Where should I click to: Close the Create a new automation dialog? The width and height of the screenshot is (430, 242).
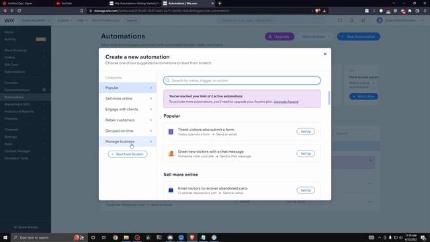pos(325,54)
